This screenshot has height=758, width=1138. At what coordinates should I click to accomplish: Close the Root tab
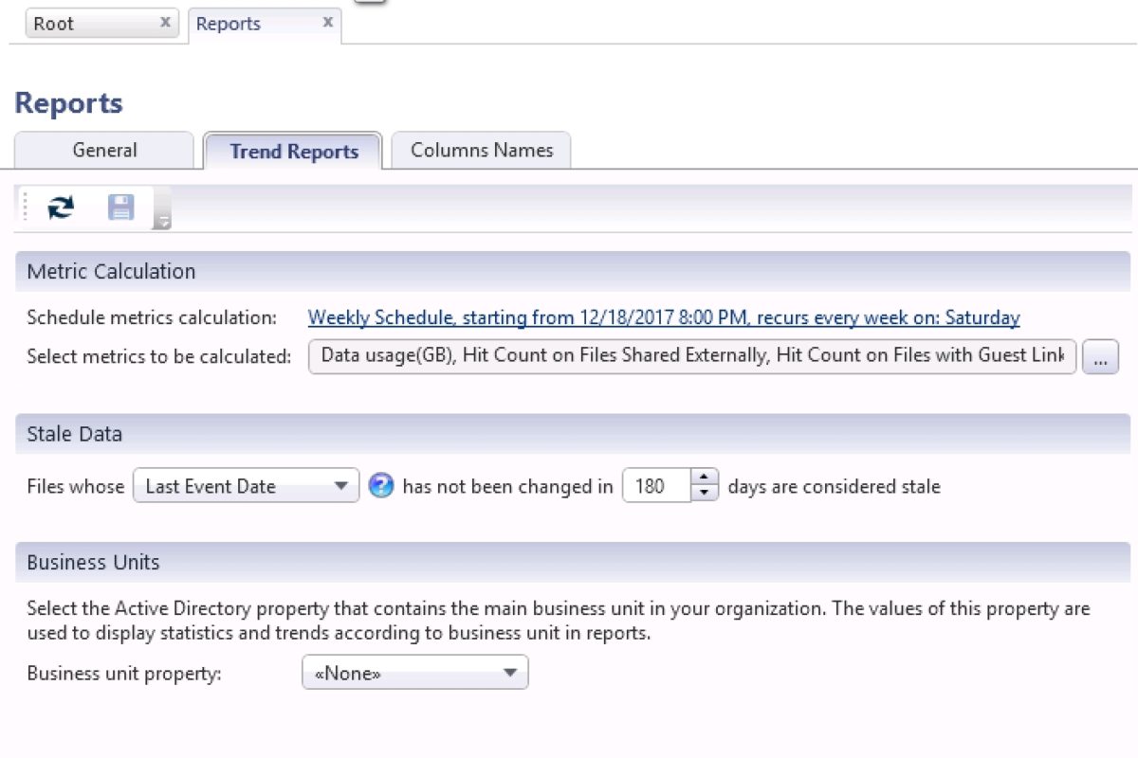pyautogui.click(x=166, y=22)
